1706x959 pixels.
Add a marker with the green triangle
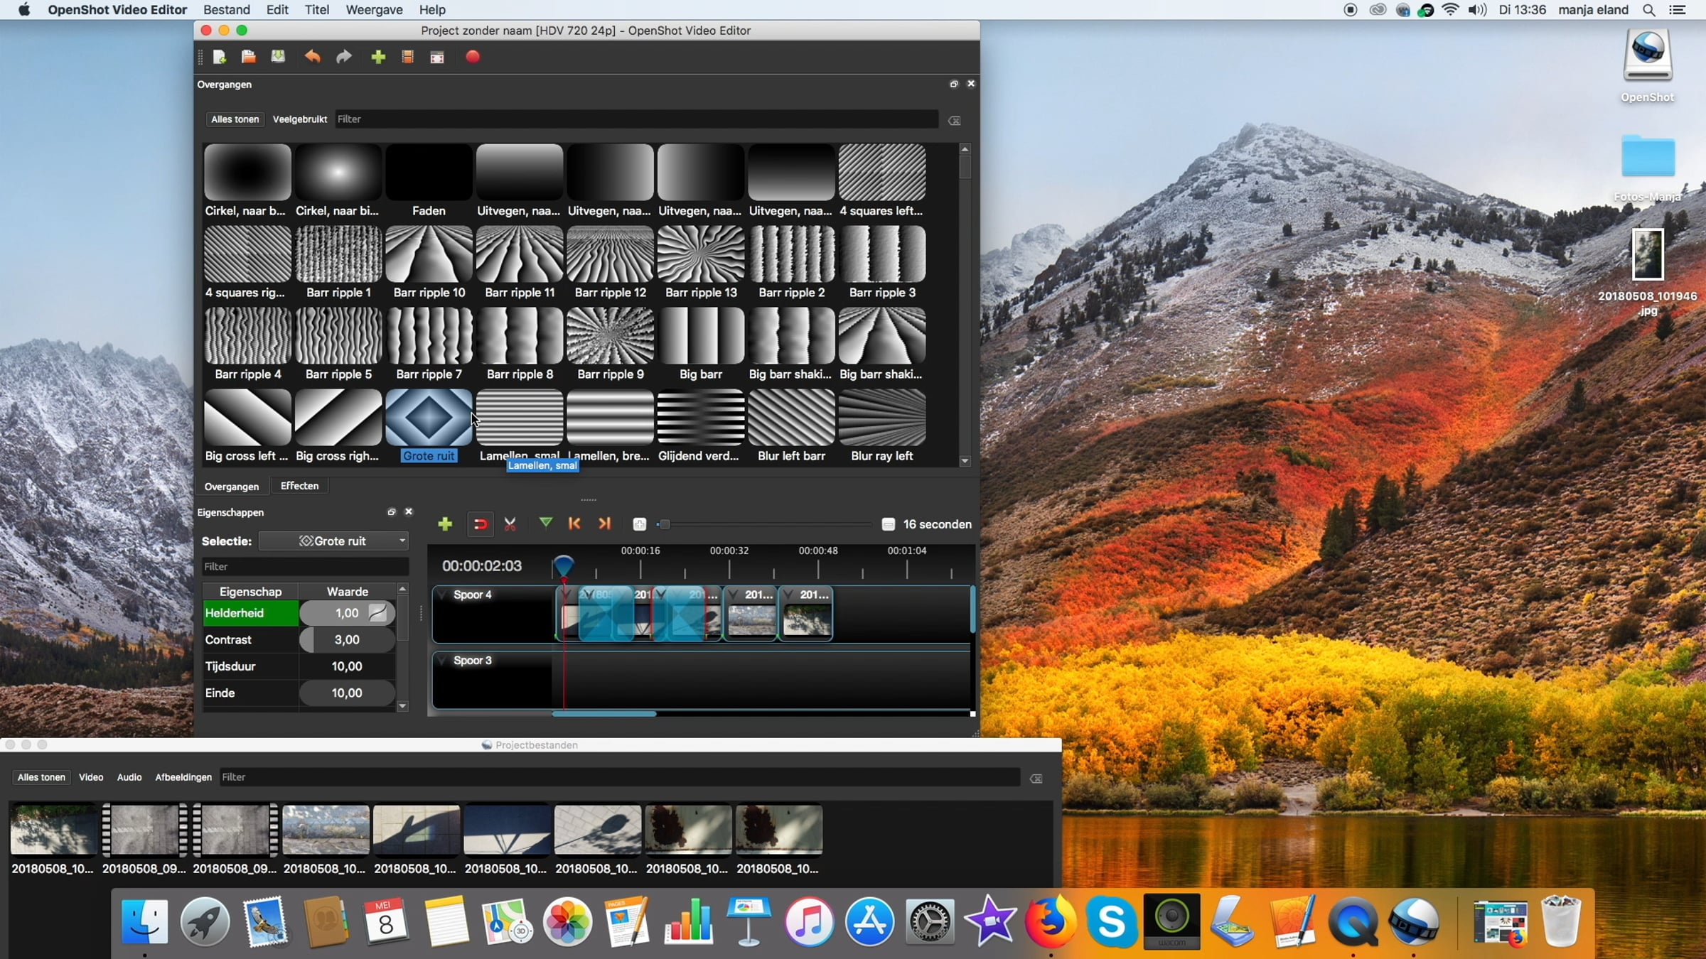[x=546, y=524]
